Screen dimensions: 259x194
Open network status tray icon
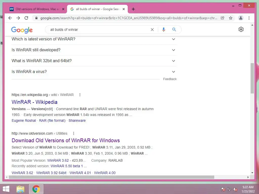coord(229,189)
